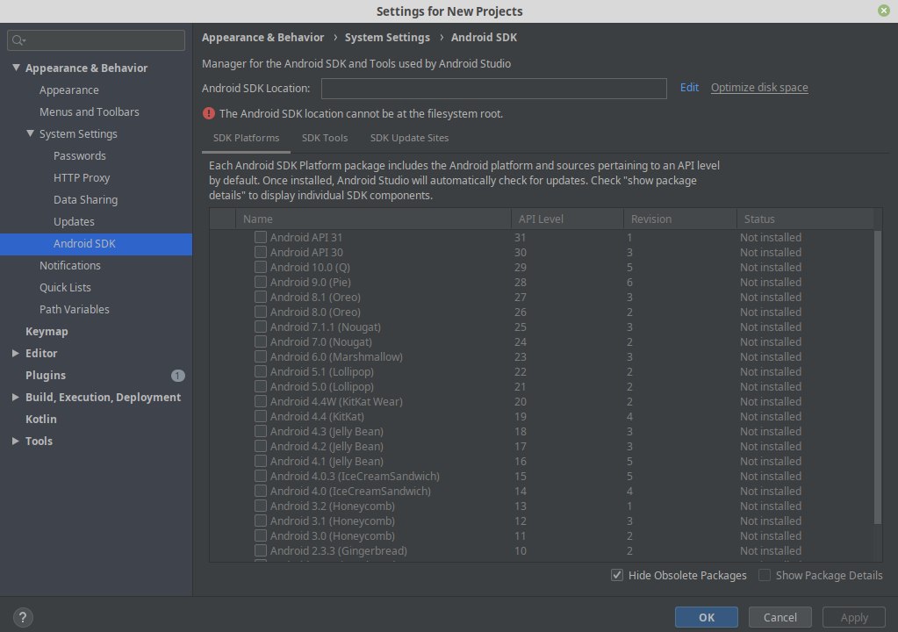Tick the Android 4.4 (KitKat) checkbox
898x632 pixels.
point(261,416)
